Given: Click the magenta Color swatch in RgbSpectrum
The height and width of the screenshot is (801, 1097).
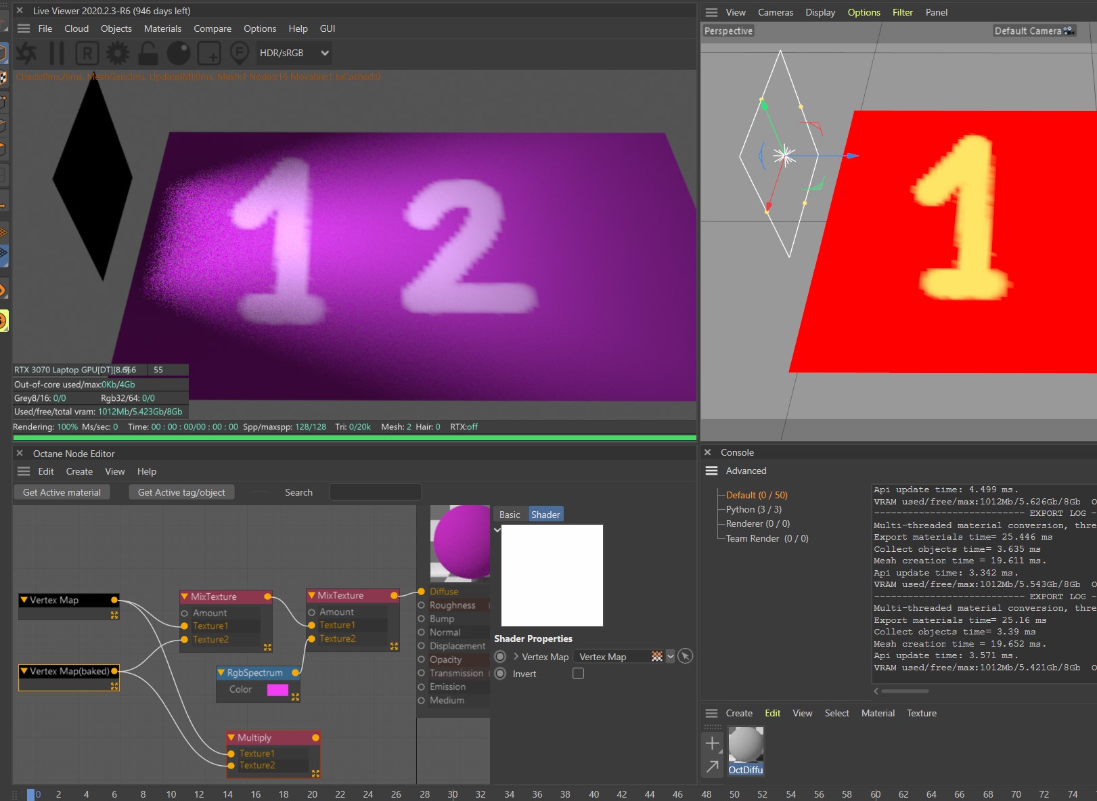Looking at the screenshot, I should pyautogui.click(x=277, y=689).
